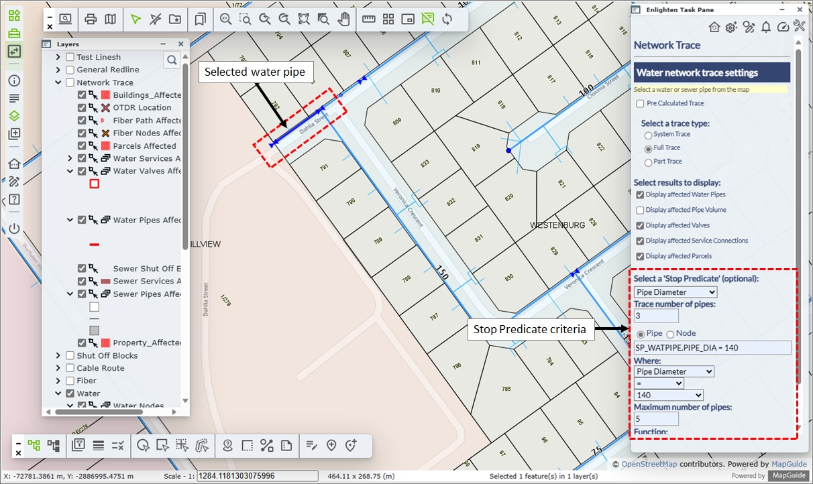Click the wrench tools icon in Task Pane
Screen dimensions: 813x484
799,26
